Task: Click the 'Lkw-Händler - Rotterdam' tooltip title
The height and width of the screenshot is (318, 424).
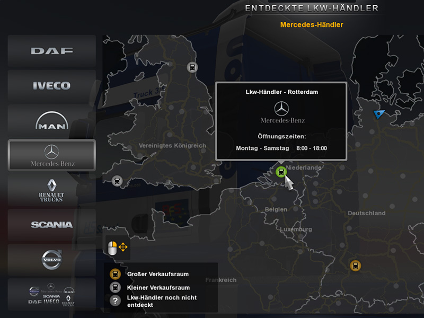Action: [282, 92]
